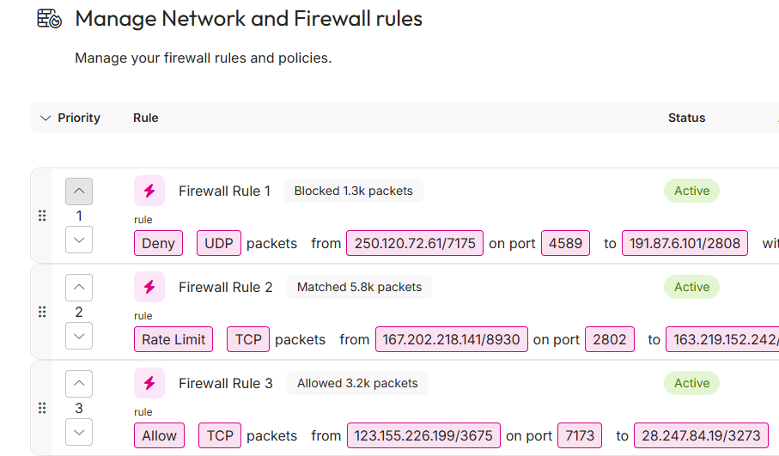
Task: Move Firewall Rule 1 priority down
Action: (x=79, y=240)
